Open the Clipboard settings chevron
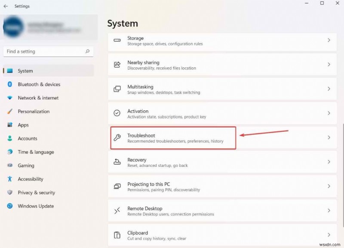This screenshot has height=248, width=344. coord(329,235)
